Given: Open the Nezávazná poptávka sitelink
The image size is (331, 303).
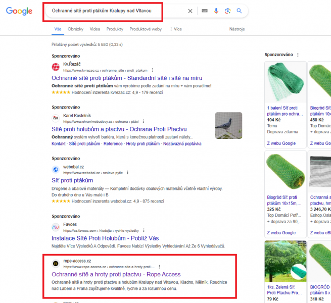Looking at the screenshot, I should (182, 144).
